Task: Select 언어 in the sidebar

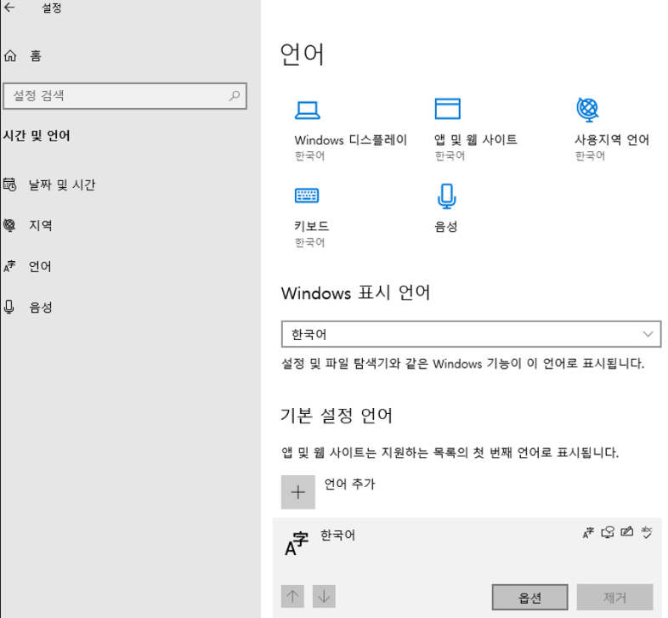Action: point(40,266)
